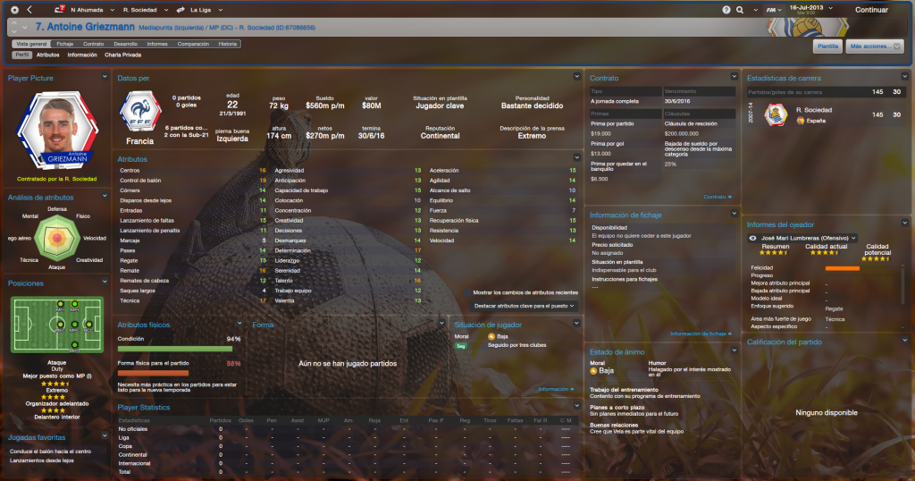Open Destacar atributos clave para el puesto dropdown
The height and width of the screenshot is (481, 915).
click(x=525, y=306)
